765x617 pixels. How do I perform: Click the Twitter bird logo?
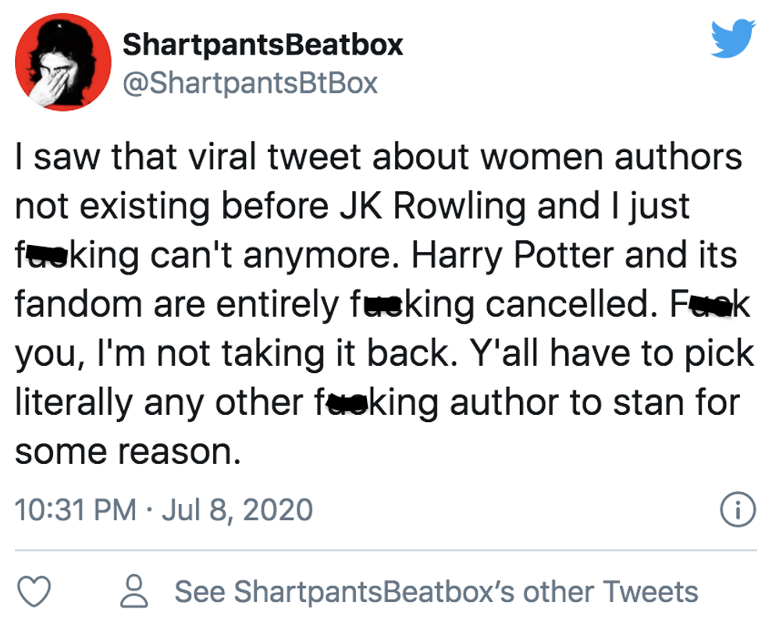(x=733, y=38)
